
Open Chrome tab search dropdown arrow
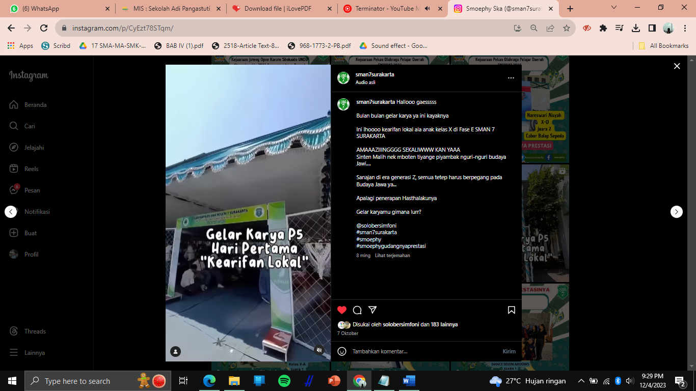coord(614,8)
